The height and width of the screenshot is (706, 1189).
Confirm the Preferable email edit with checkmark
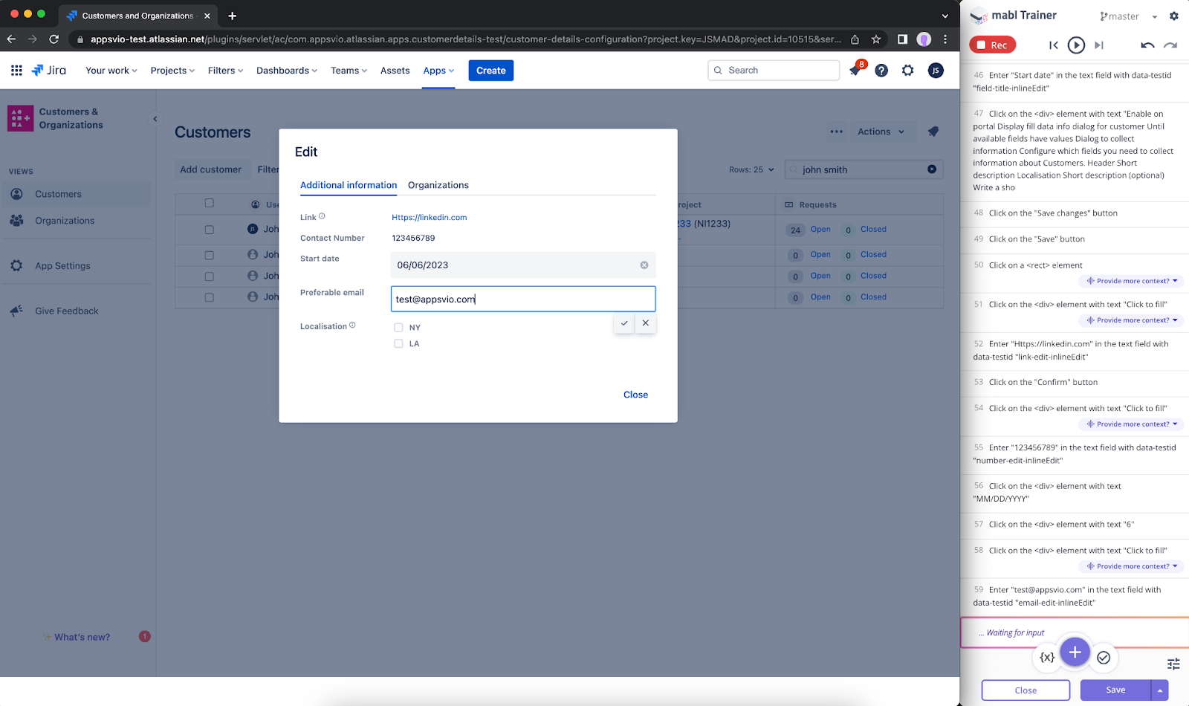pos(624,323)
